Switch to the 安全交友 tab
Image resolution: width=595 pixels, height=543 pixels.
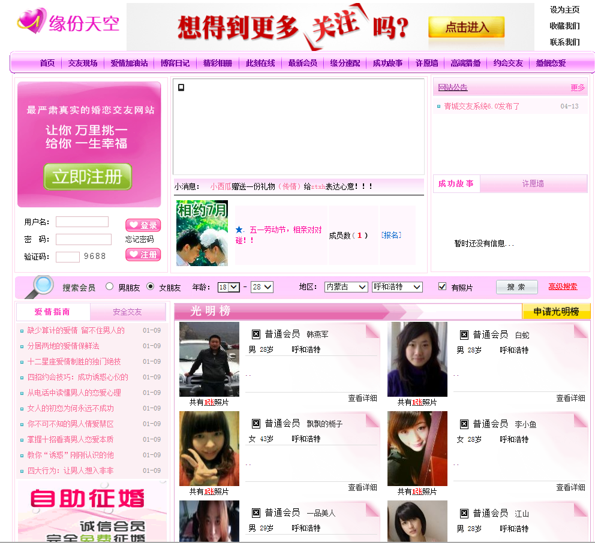click(x=128, y=312)
